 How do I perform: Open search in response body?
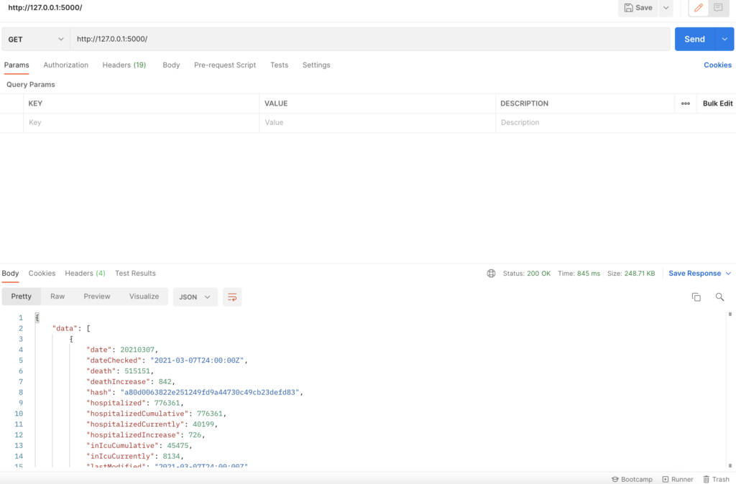[719, 297]
